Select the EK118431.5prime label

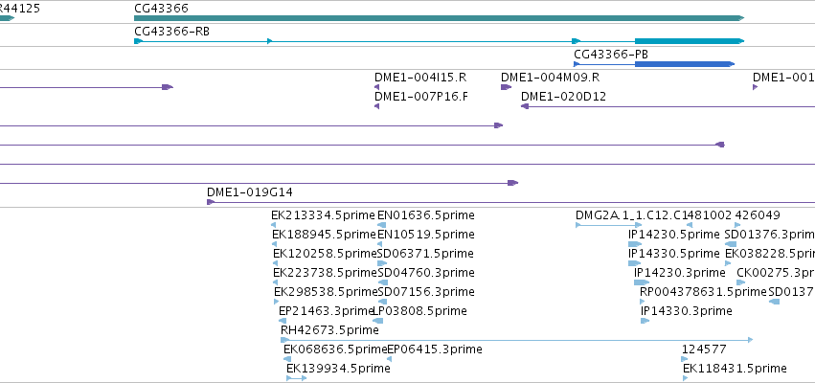[735, 369]
